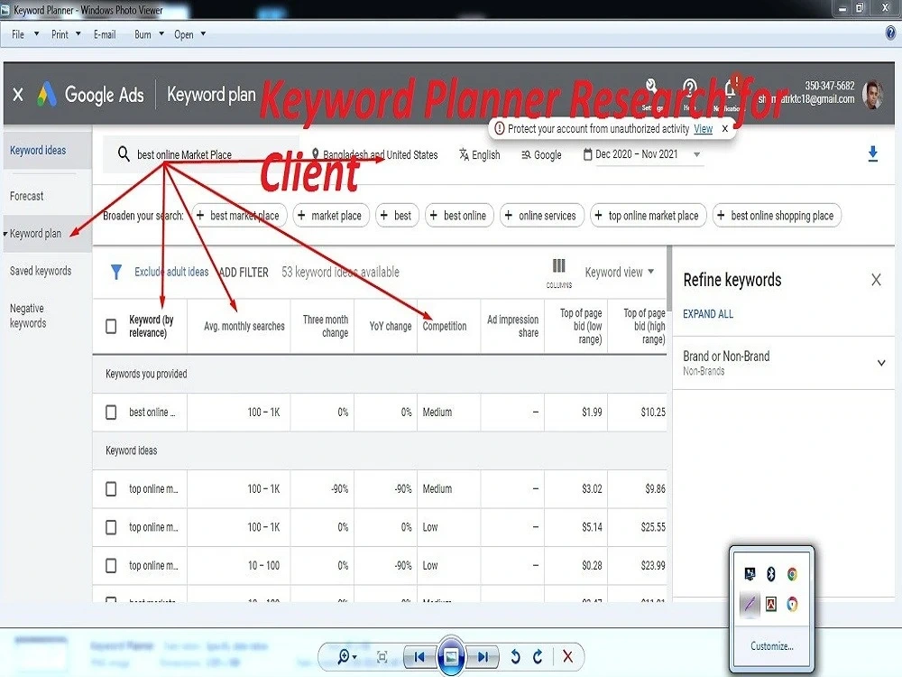Click the Bangladesh and United States location
Screen dimensions: 902x677
[374, 154]
